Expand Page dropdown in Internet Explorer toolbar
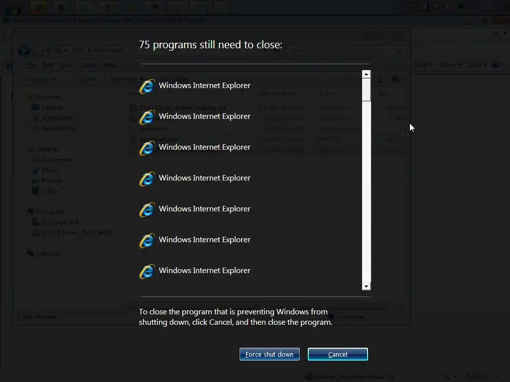 tap(423, 65)
